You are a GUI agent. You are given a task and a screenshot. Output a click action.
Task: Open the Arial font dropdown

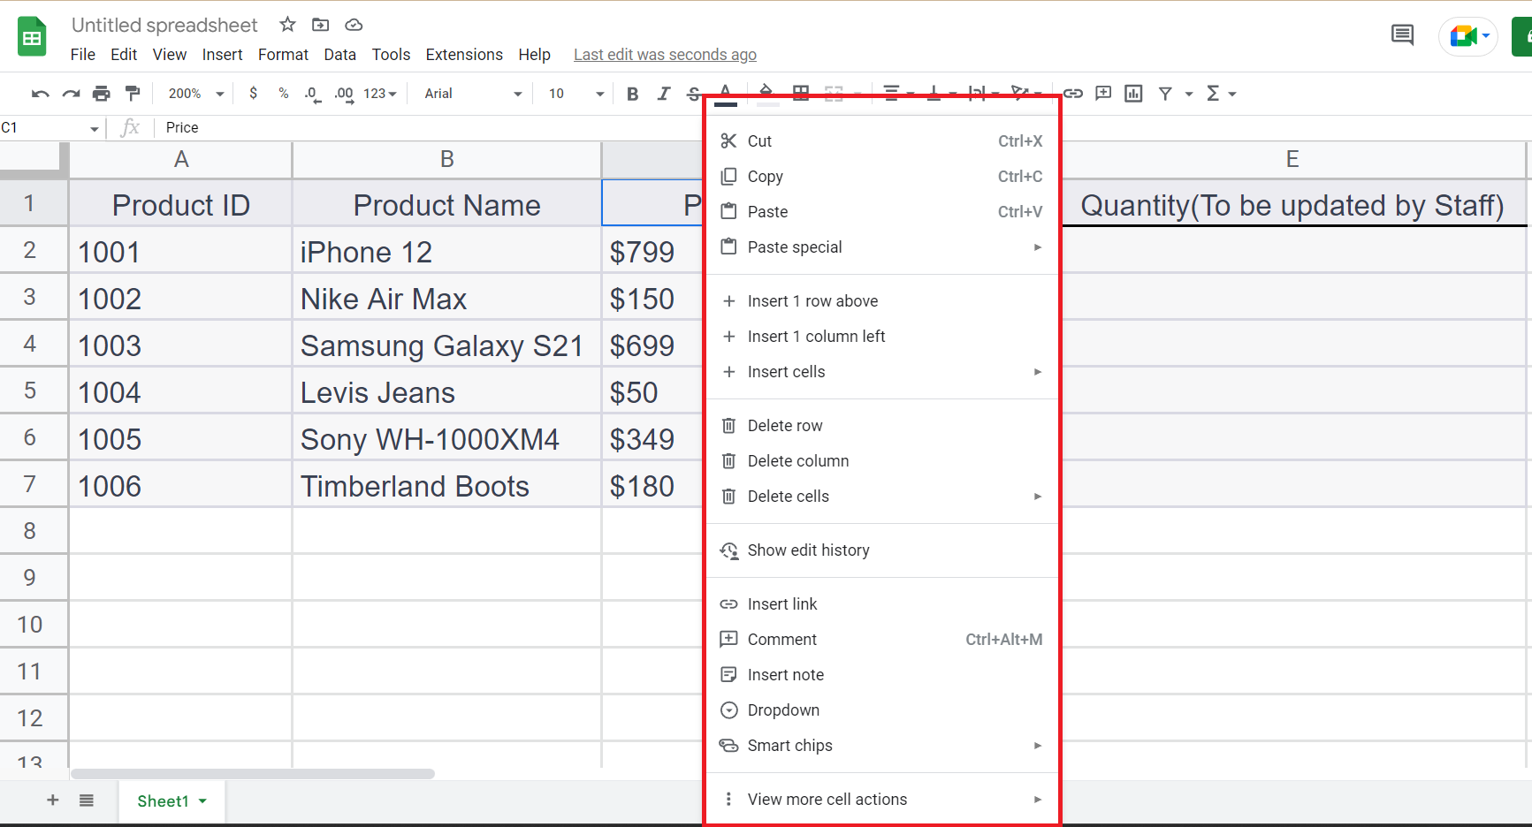click(x=472, y=94)
